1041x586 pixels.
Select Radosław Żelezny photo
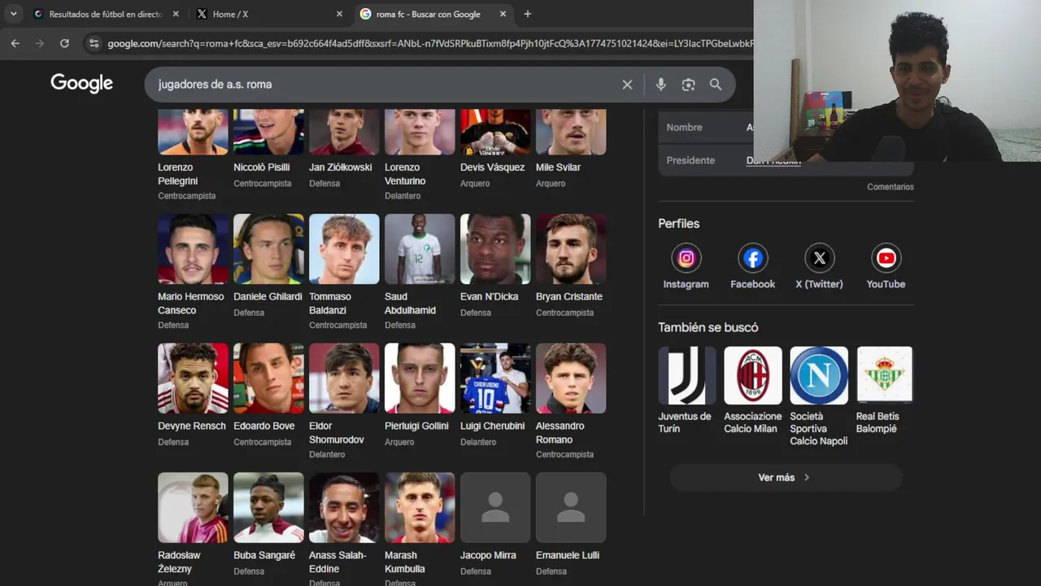(x=193, y=508)
